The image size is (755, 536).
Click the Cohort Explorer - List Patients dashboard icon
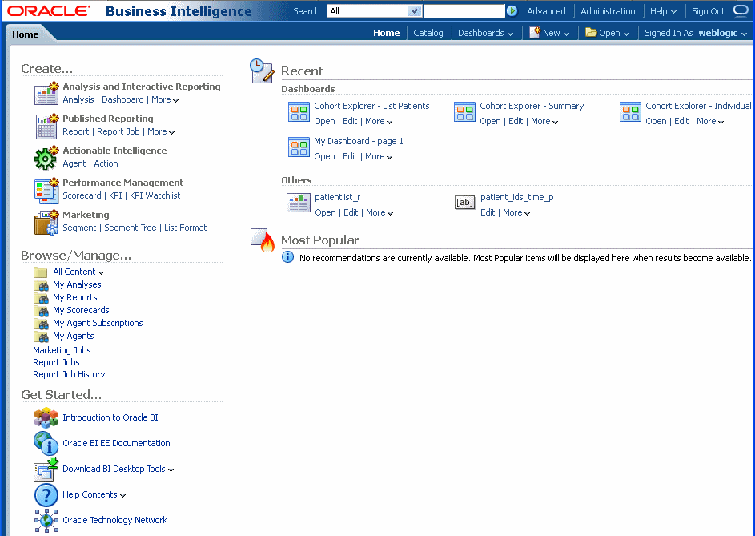click(299, 112)
